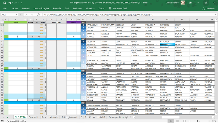218x123 pixels.
Task: Select the green Giosuè header cell
Action: tap(16, 22)
